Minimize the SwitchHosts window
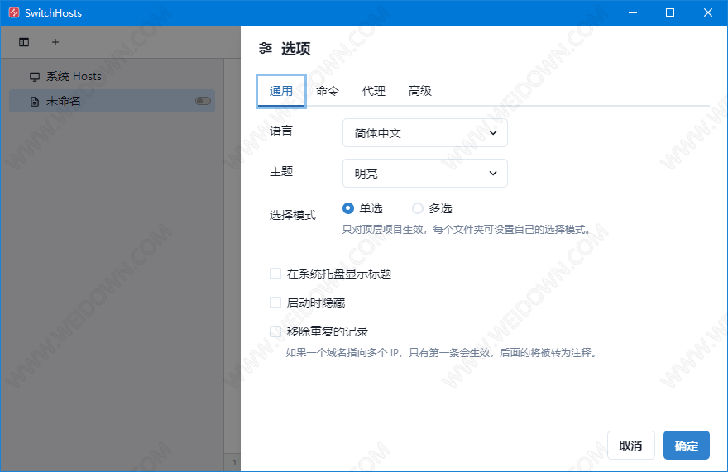This screenshot has width=728, height=472. pos(633,12)
